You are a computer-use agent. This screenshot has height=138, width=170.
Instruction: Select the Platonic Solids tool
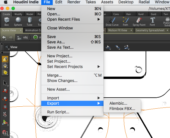click(x=167, y=22)
